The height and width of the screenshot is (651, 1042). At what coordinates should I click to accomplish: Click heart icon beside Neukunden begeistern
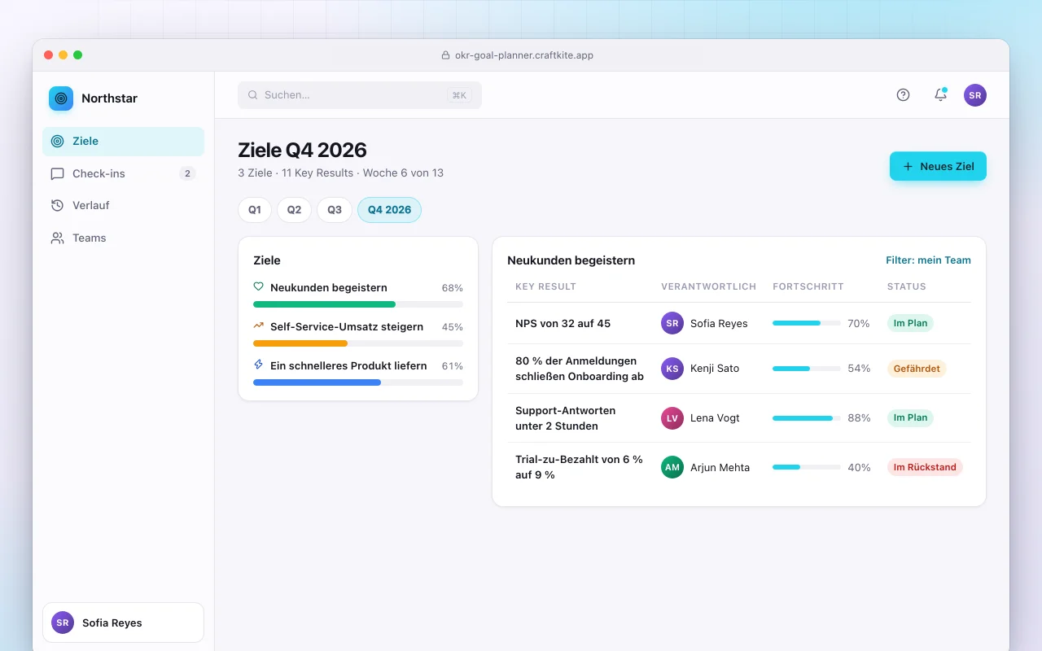click(x=259, y=286)
